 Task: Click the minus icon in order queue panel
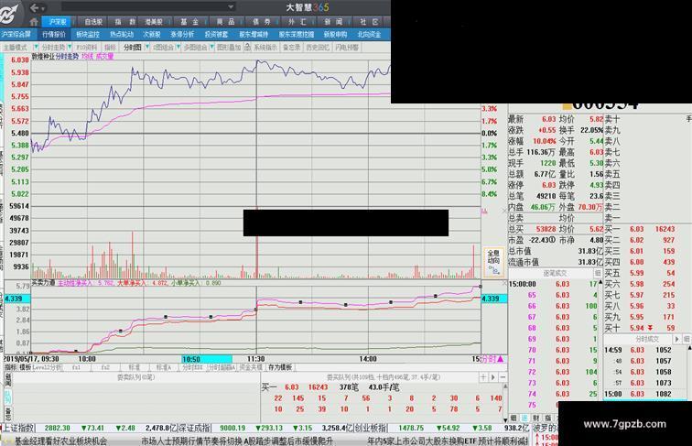[x=503, y=377]
